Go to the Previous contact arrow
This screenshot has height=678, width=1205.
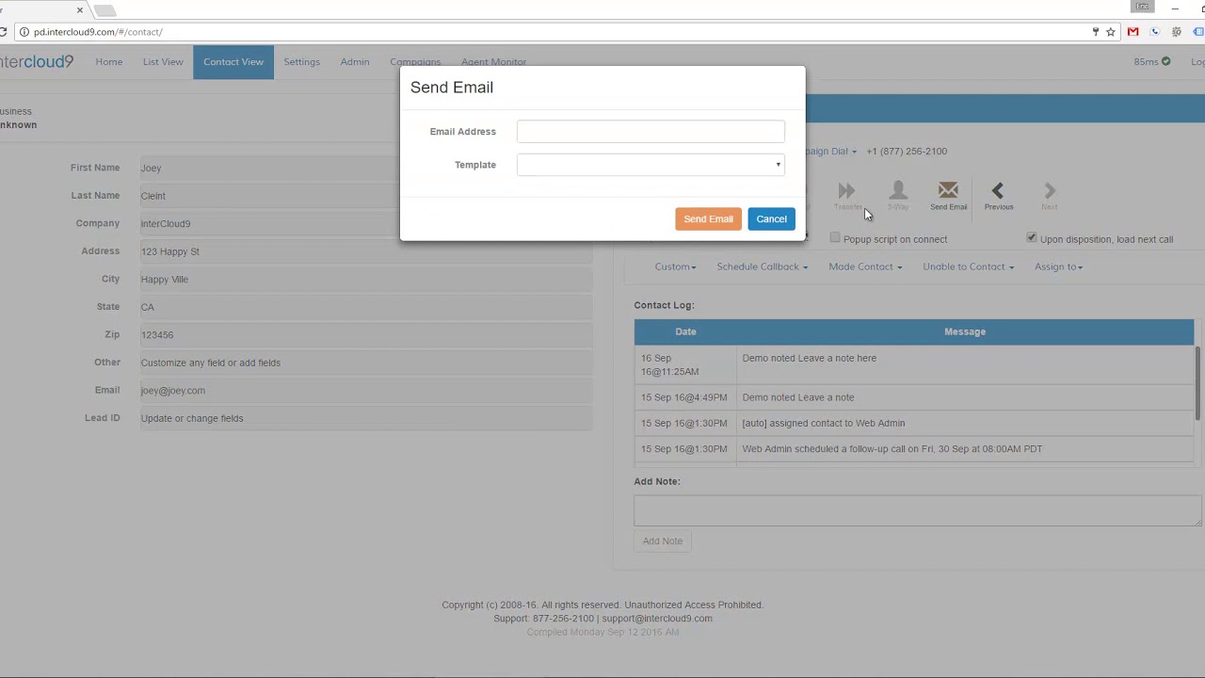(x=998, y=191)
